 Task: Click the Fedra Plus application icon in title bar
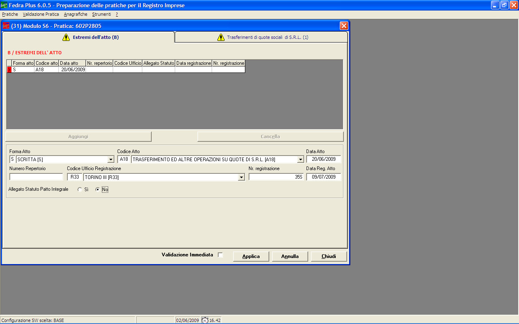[4, 5]
